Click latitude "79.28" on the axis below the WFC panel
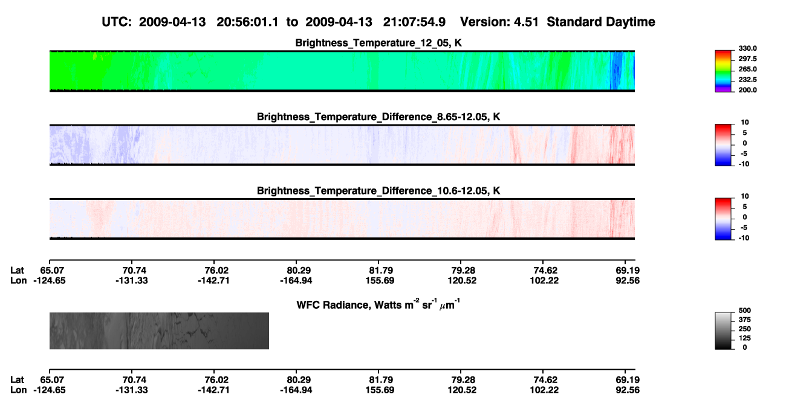786x403 pixels. click(x=461, y=379)
